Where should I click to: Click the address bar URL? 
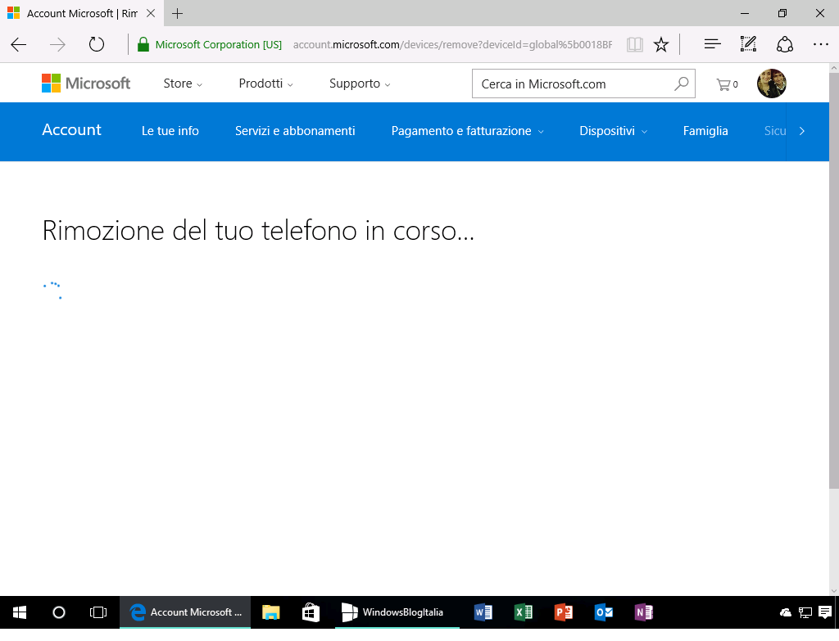click(452, 44)
